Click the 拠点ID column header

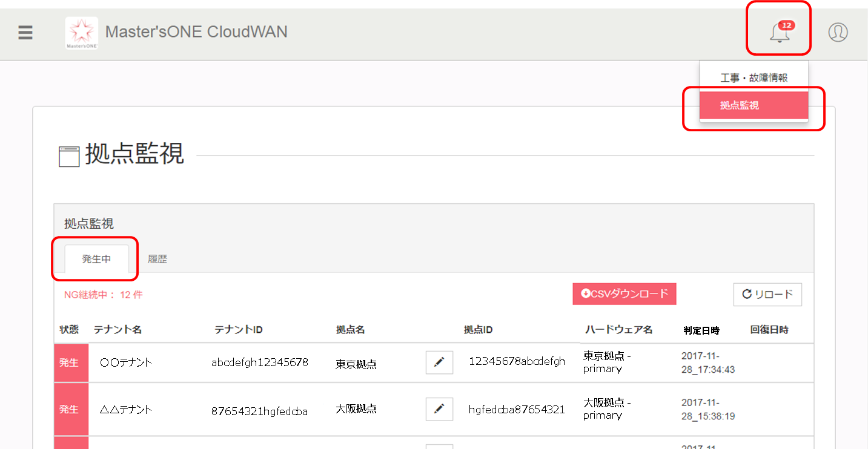tap(478, 330)
